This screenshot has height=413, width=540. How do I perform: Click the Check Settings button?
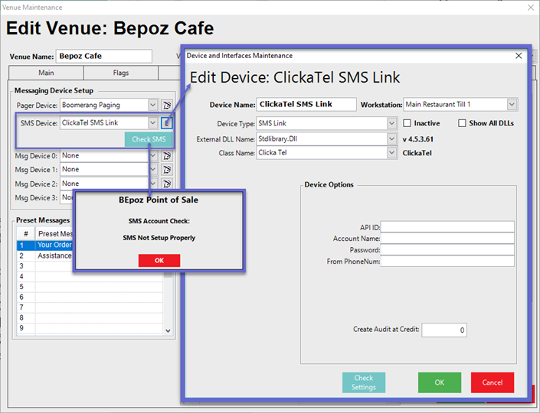[x=363, y=382]
